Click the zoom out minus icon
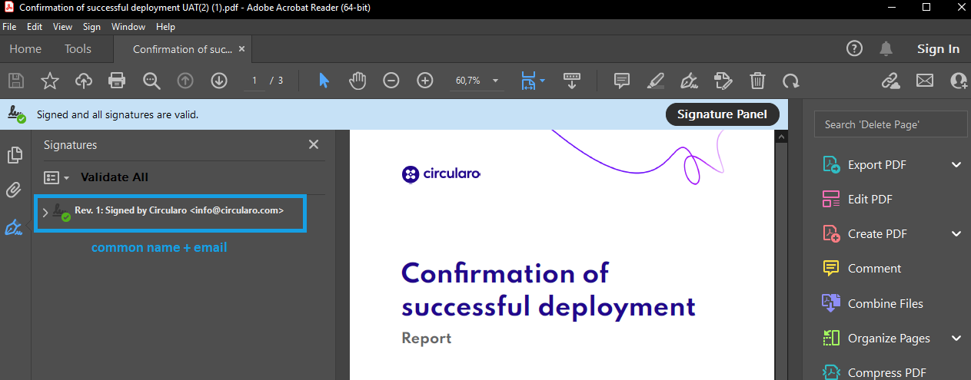Viewport: 971px width, 380px height. 391,81
